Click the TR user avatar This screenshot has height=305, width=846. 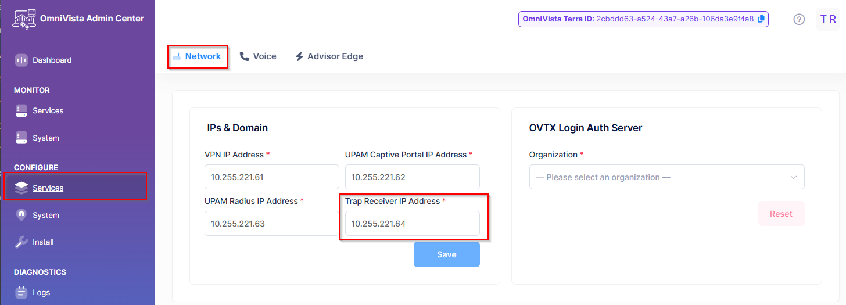(x=828, y=19)
